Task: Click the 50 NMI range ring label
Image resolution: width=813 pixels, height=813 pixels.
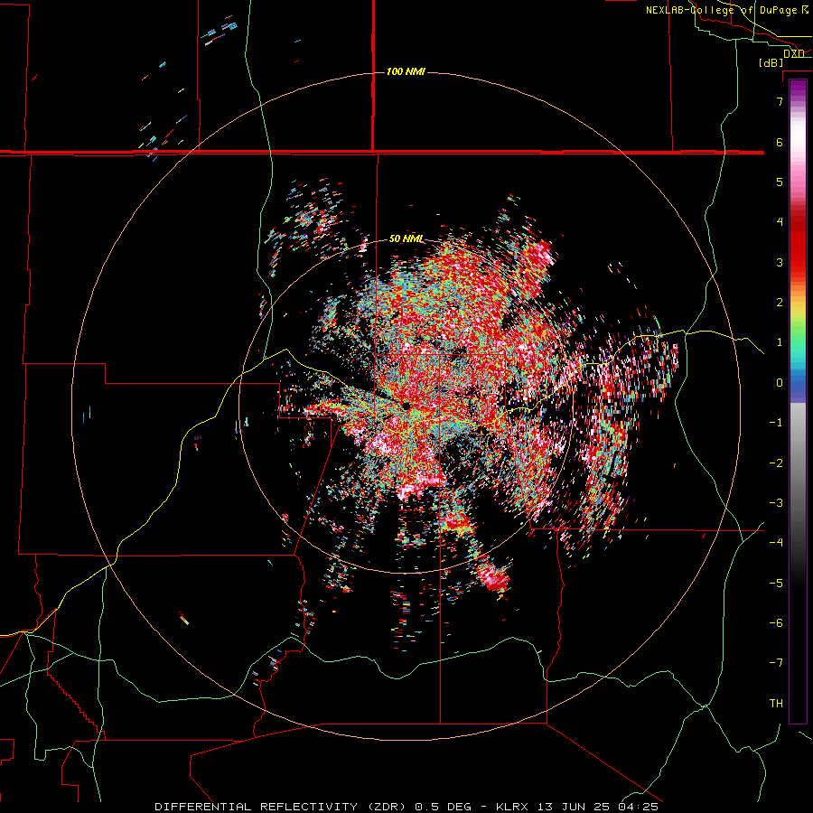Action: click(x=406, y=239)
